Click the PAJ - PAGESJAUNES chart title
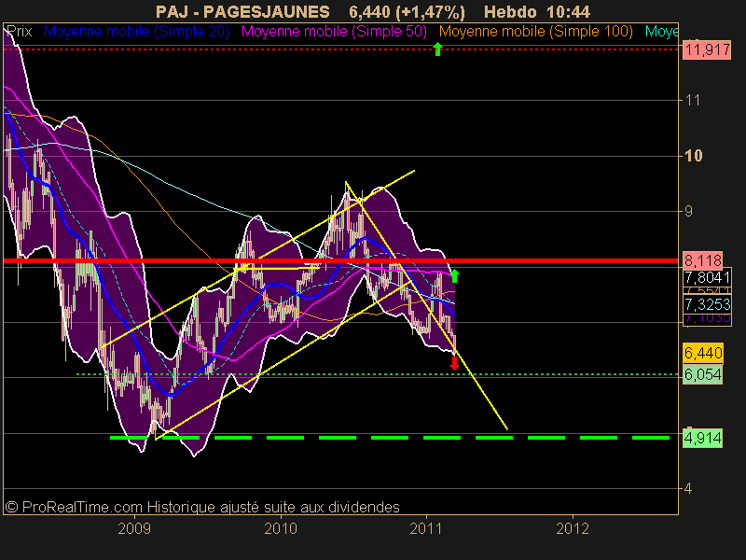Screen dimensions: 746x560 242,12
